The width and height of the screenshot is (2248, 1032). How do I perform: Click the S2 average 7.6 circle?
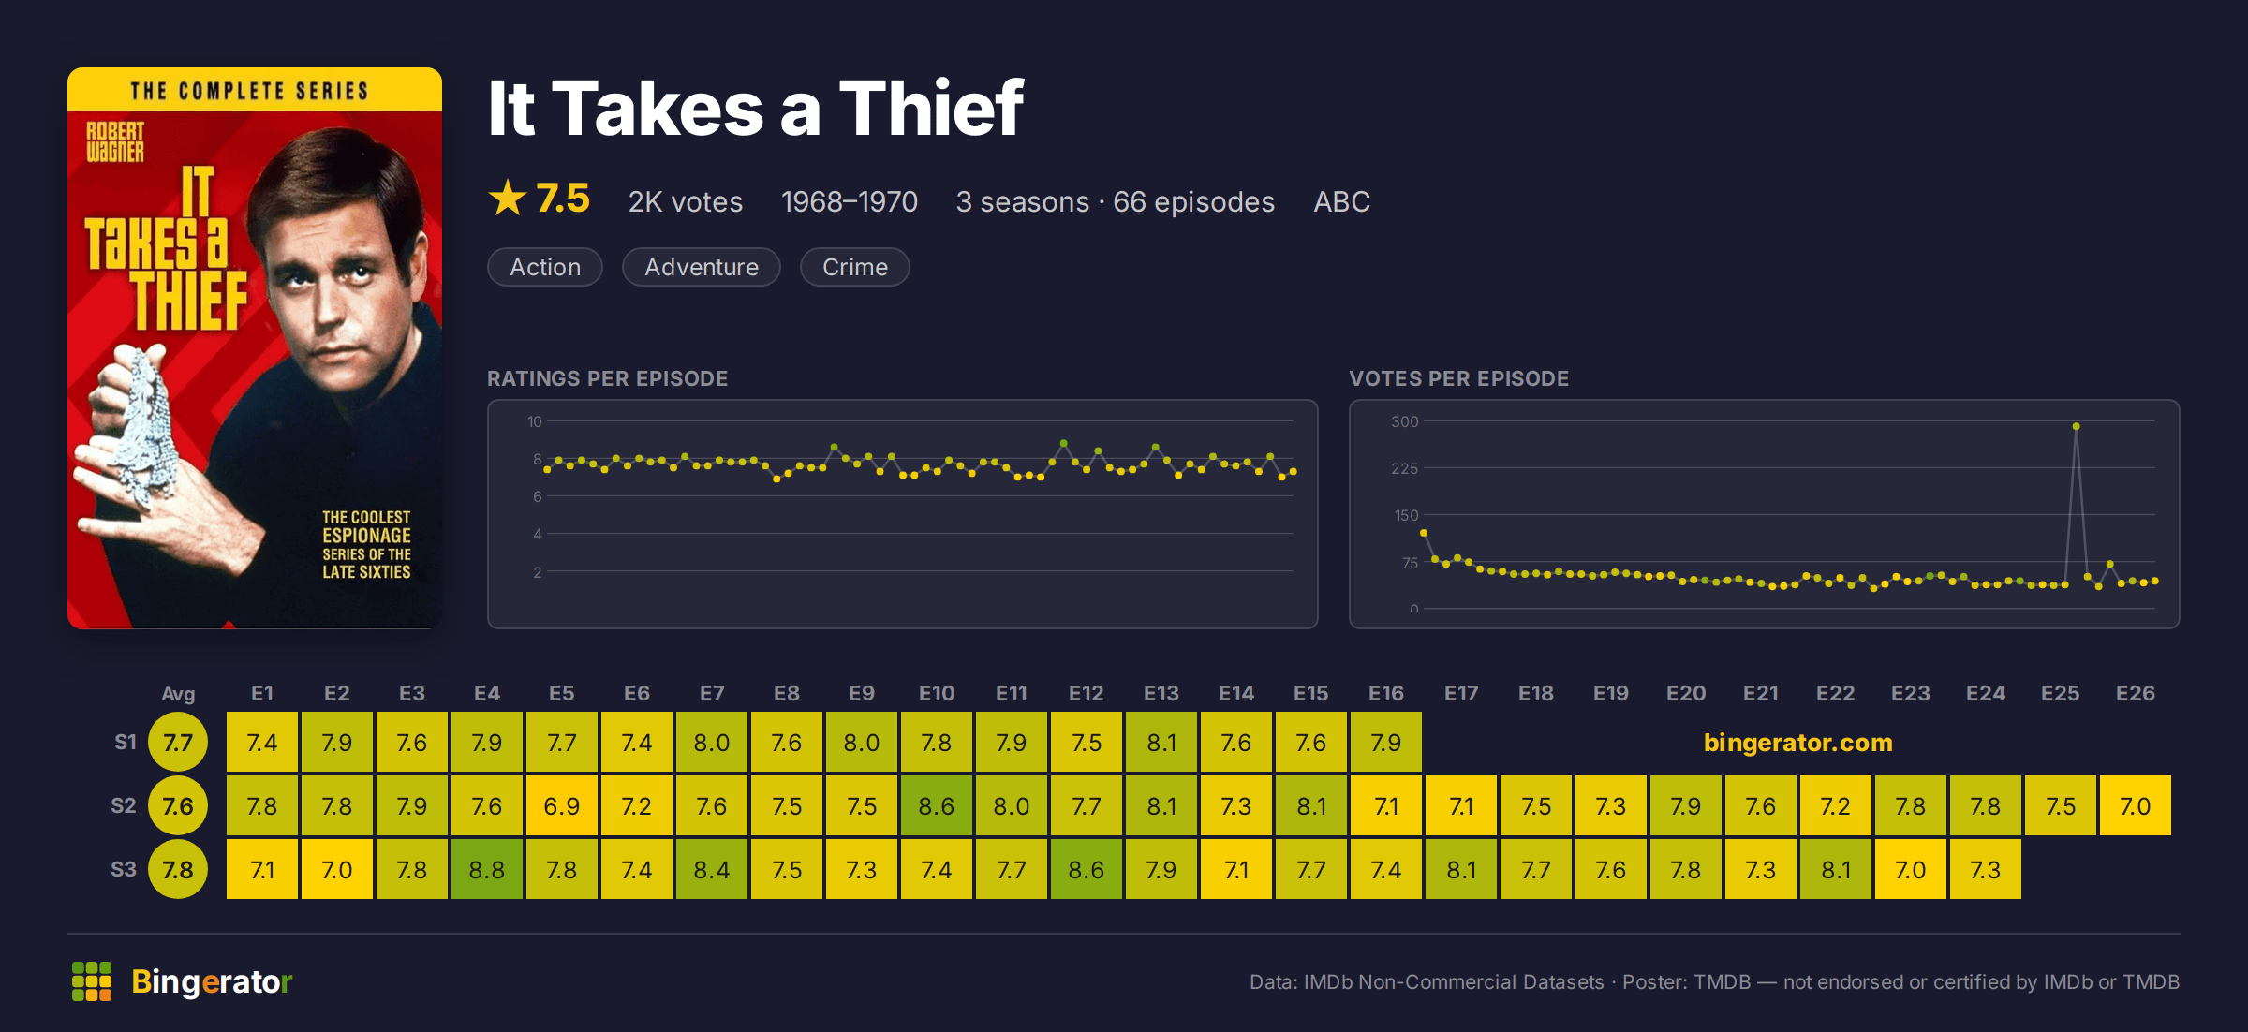(178, 806)
